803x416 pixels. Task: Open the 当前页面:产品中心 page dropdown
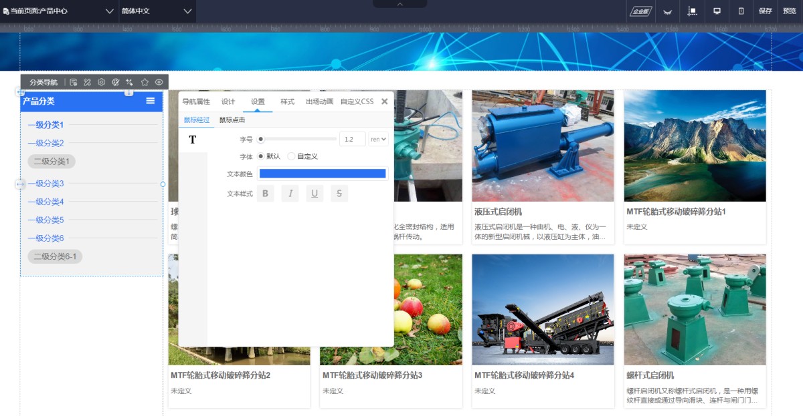point(59,11)
